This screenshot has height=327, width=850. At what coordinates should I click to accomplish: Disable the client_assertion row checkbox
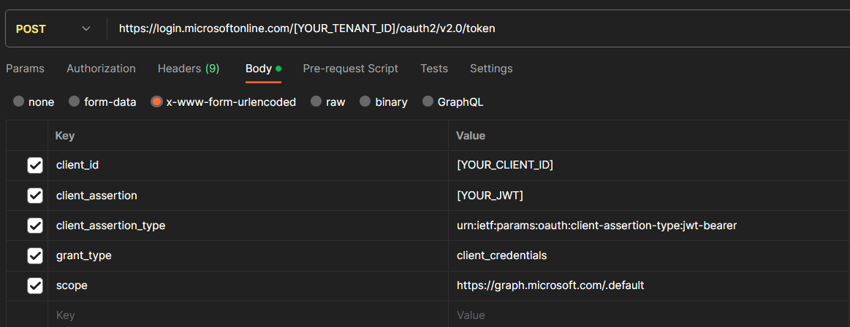click(35, 196)
